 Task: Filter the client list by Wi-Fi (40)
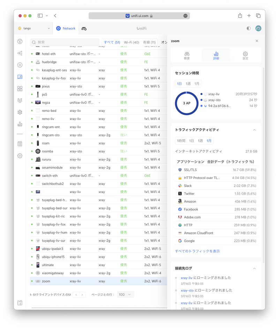click(x=131, y=42)
